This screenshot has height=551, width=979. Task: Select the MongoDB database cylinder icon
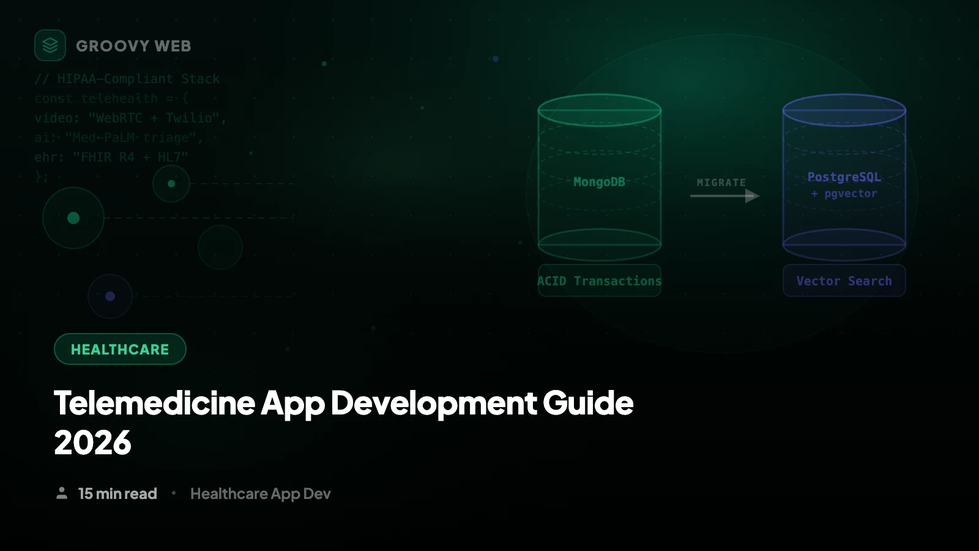point(599,178)
